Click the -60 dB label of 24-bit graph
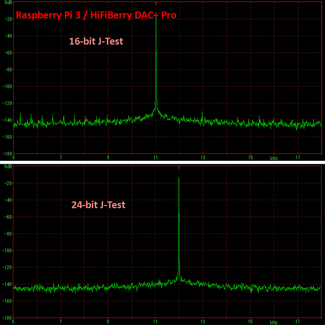 [x=8, y=217]
